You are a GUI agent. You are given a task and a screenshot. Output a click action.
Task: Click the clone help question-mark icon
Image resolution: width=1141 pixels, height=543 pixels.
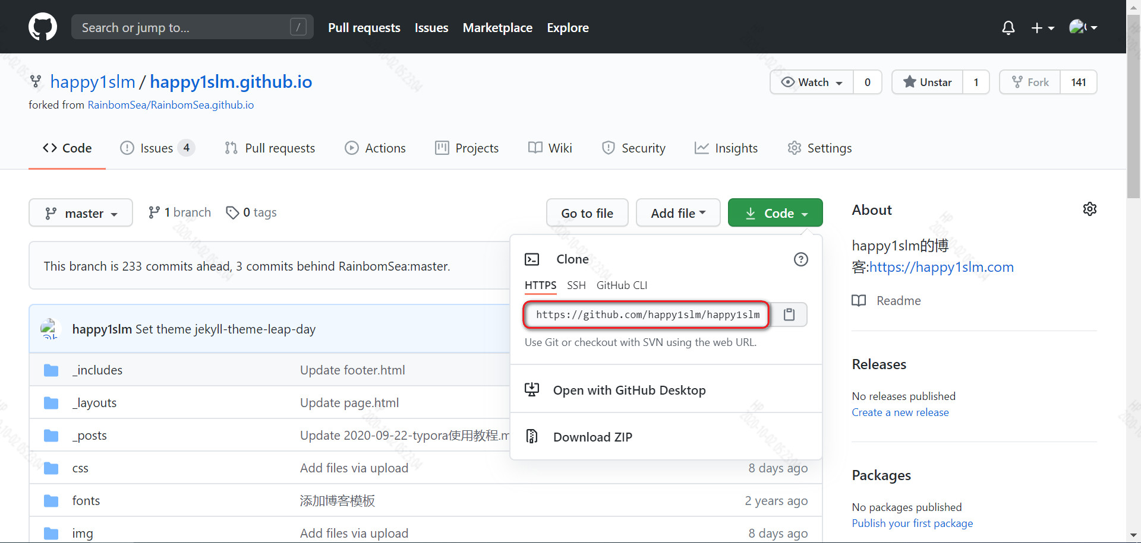point(801,259)
